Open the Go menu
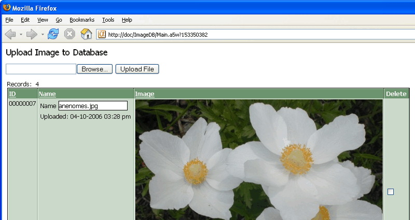 pyautogui.click(x=59, y=20)
